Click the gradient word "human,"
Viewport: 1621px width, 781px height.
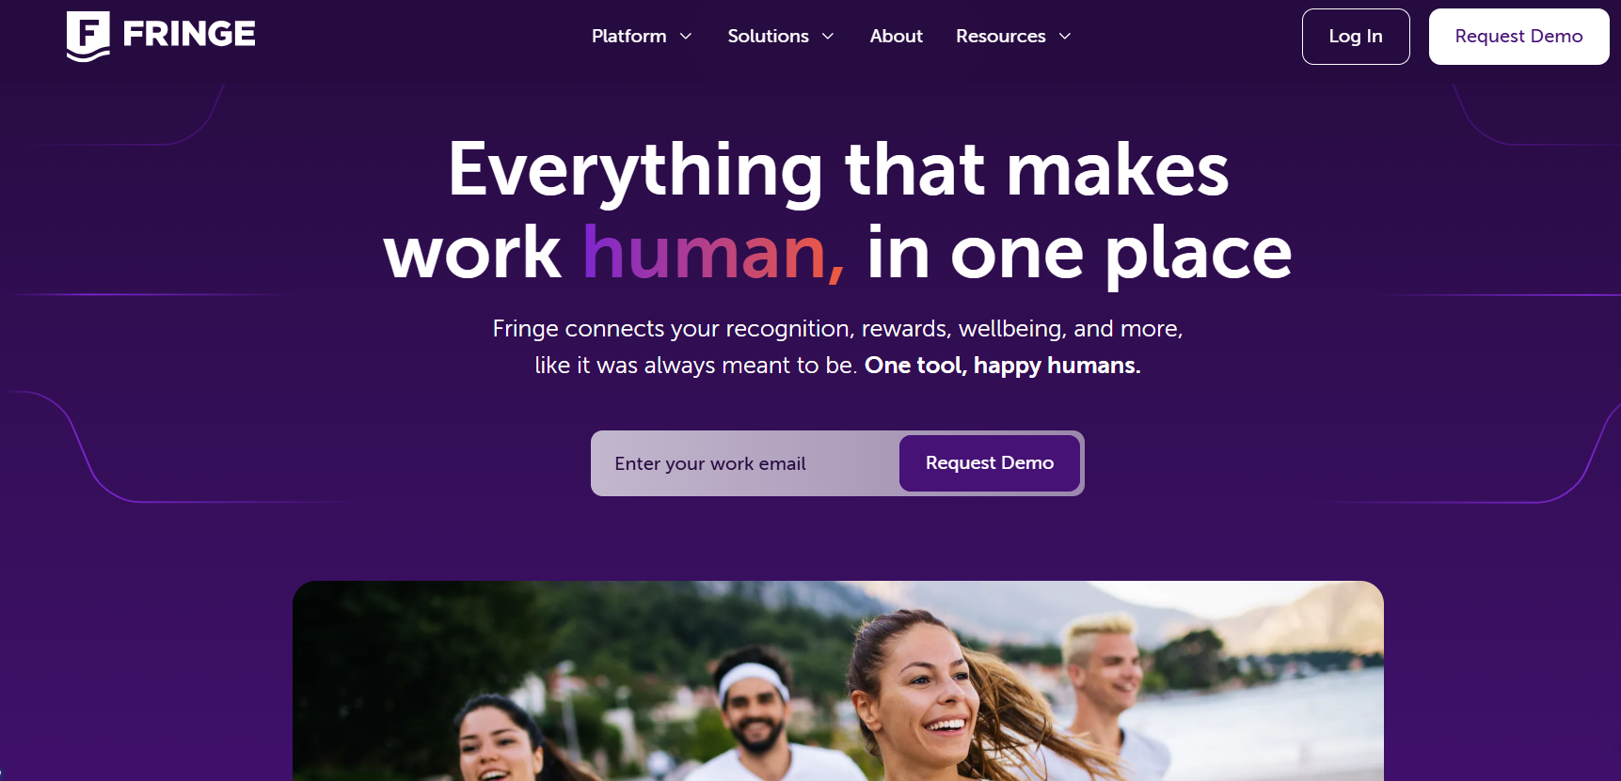(714, 252)
